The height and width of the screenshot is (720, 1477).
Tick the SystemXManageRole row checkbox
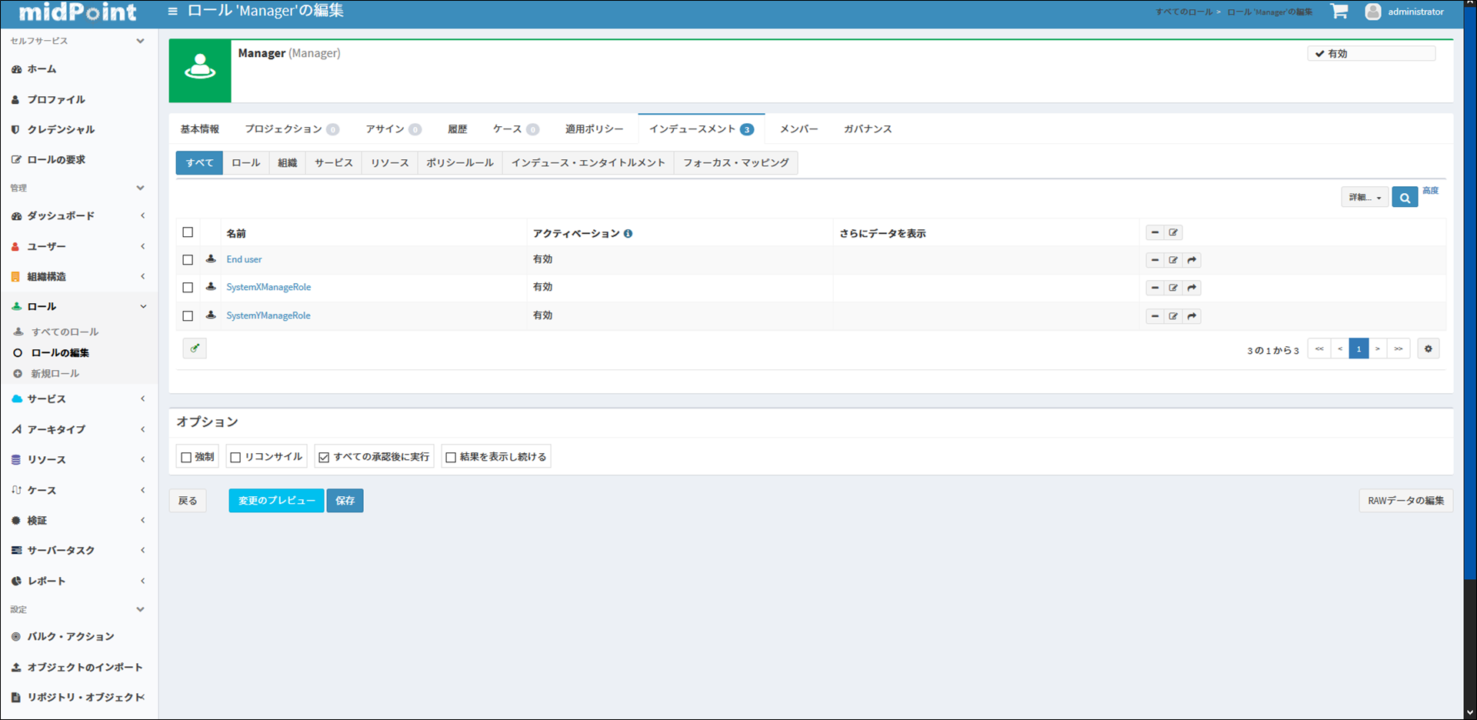coord(188,288)
